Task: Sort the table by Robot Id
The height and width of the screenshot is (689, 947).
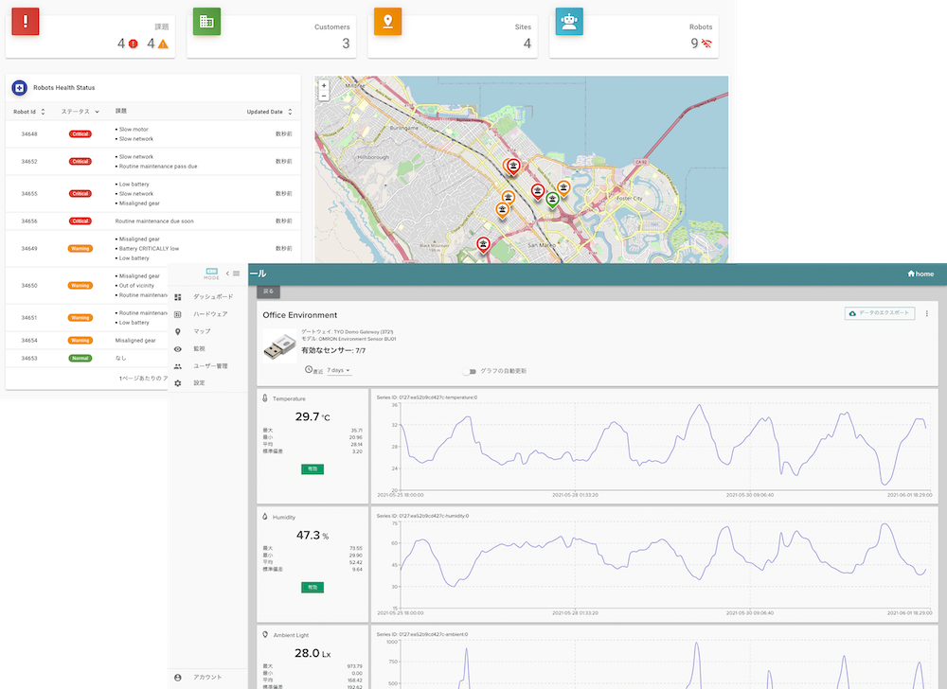Action: pos(29,112)
